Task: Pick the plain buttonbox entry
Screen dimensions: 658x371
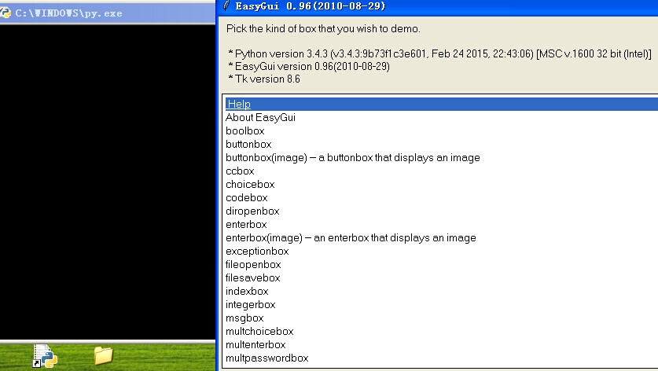Action: click(248, 144)
